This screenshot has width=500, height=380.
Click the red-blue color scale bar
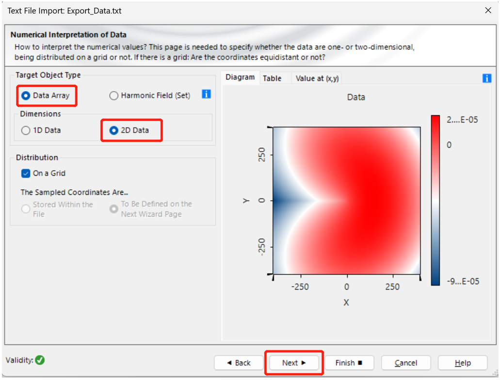(435, 200)
